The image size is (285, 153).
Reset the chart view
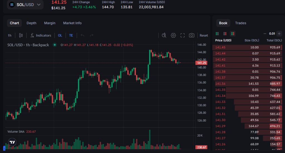tap(203, 35)
